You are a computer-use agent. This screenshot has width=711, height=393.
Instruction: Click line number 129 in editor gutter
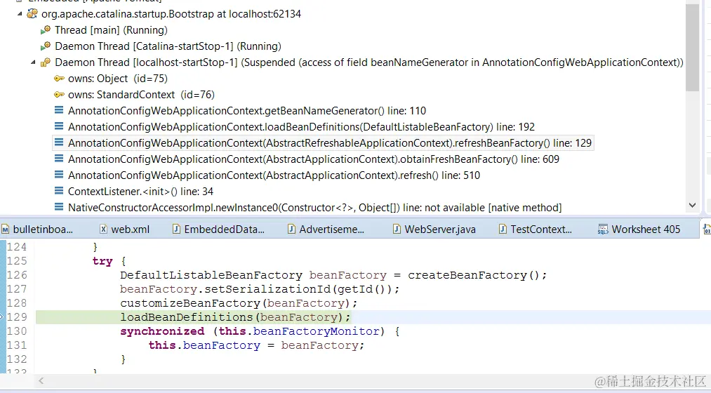click(18, 317)
